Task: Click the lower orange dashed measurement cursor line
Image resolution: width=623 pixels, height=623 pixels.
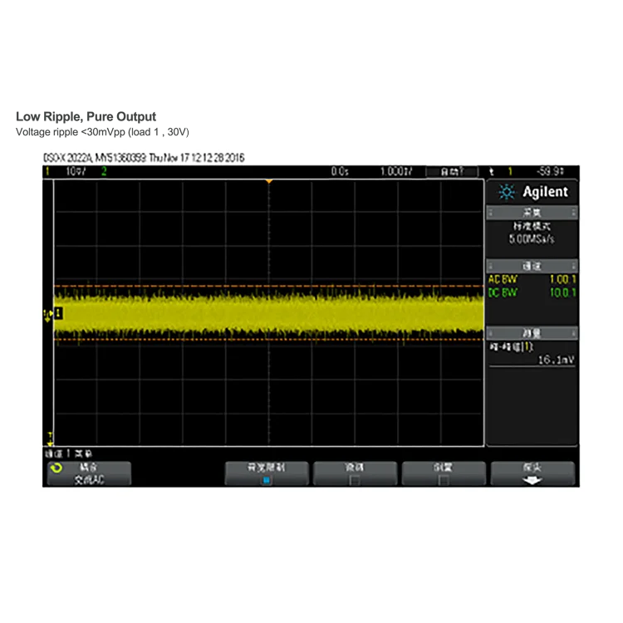Action: click(x=268, y=339)
